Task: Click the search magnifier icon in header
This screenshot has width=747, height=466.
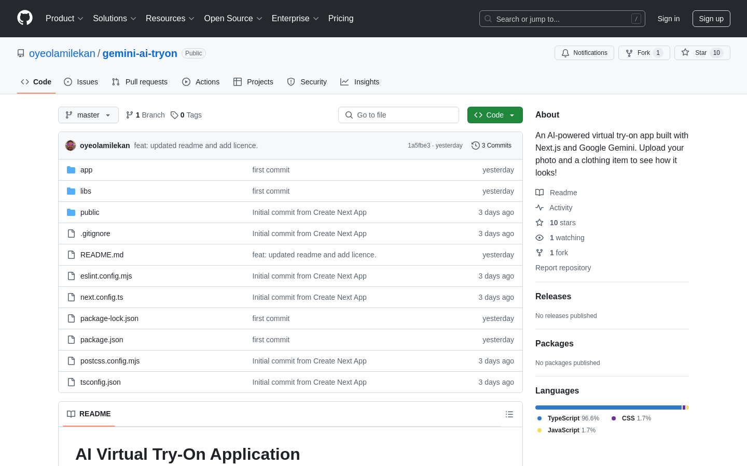Action: (x=488, y=19)
